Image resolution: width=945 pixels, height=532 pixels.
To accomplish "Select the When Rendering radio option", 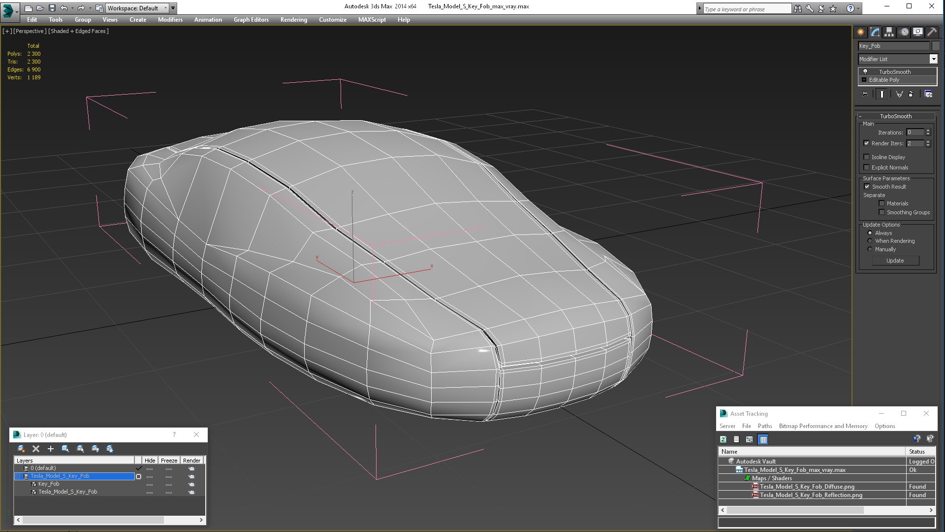I will [x=870, y=241].
